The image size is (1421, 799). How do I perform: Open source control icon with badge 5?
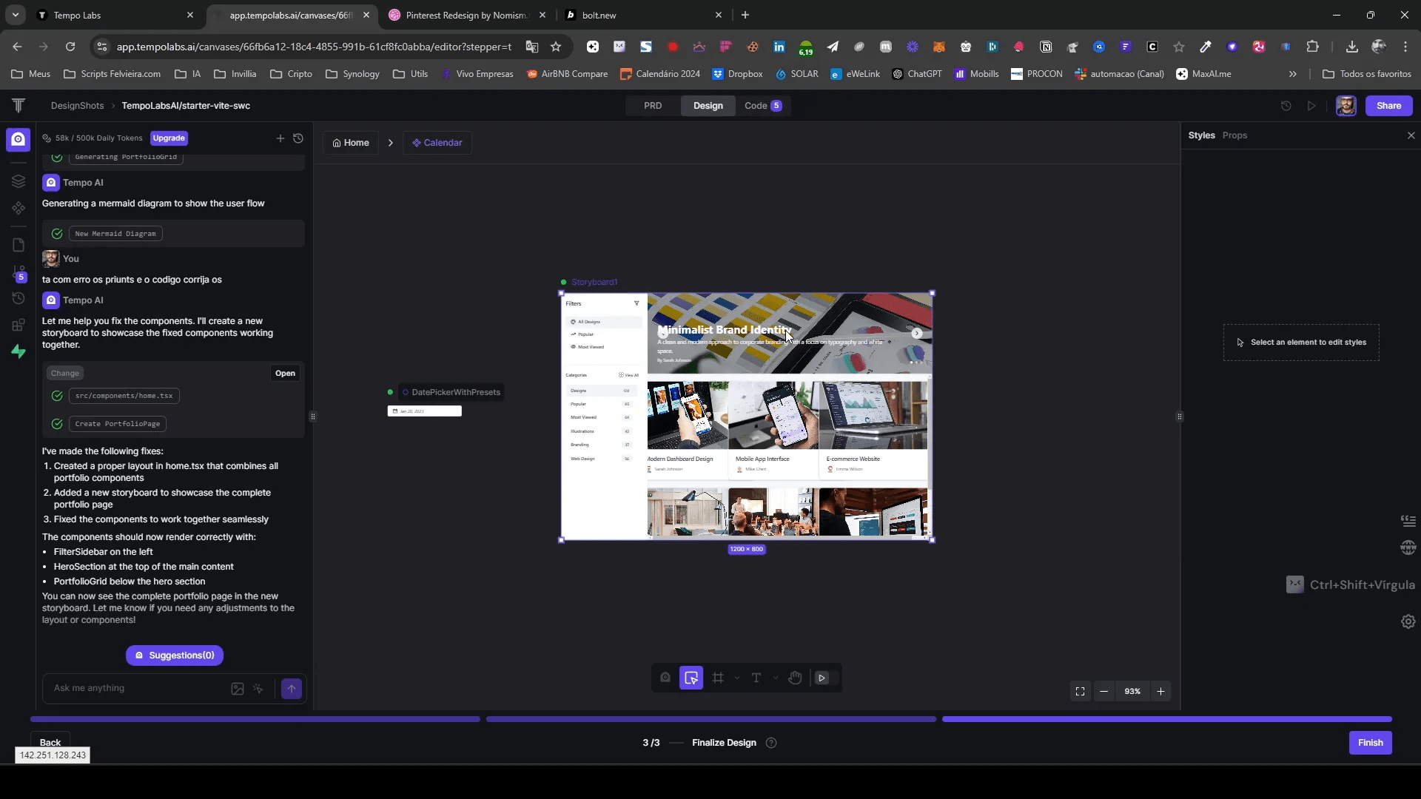tap(19, 273)
